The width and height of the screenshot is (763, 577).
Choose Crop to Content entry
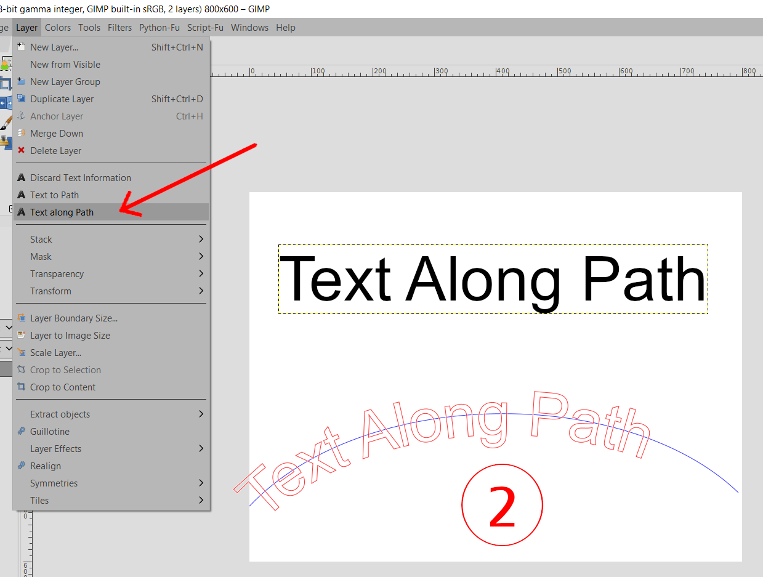(111, 387)
